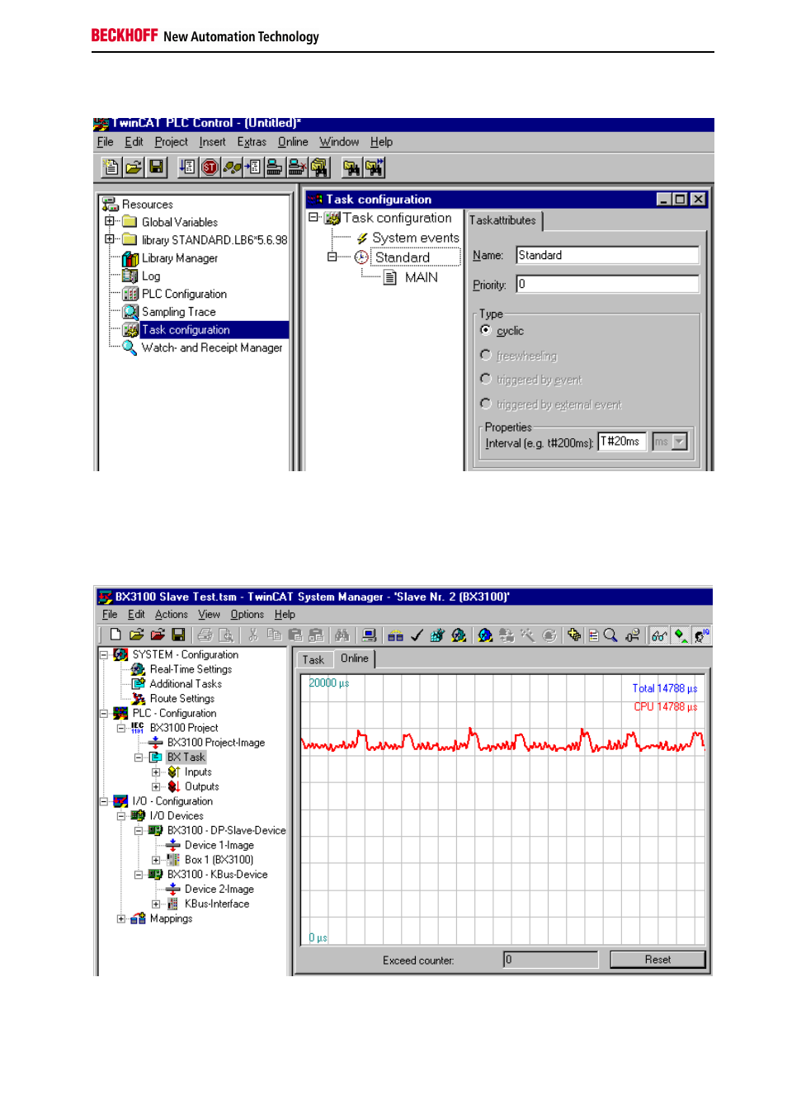Open Extras menu in PLC Control

click(x=252, y=142)
